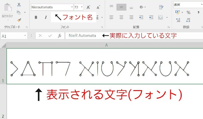
Task: Align text to the left
Action: click(x=111, y=17)
